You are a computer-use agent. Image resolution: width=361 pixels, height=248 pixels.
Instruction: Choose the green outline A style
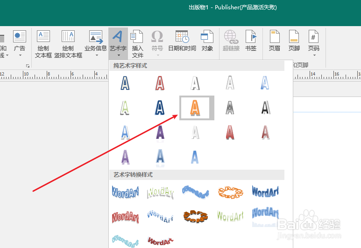[125, 108]
